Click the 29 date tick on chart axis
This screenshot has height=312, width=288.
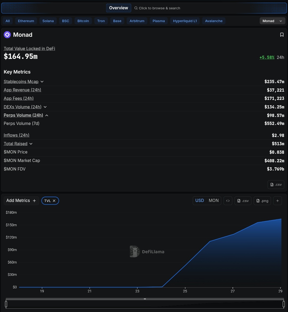[x=280, y=291]
